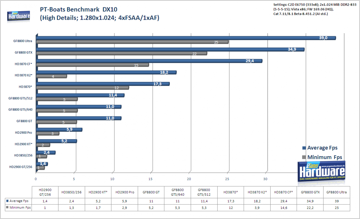The height and width of the screenshot is (219, 360).
Task: Click the "29,4" data label on the HD3870 CF* bar
Action: click(x=249, y=61)
